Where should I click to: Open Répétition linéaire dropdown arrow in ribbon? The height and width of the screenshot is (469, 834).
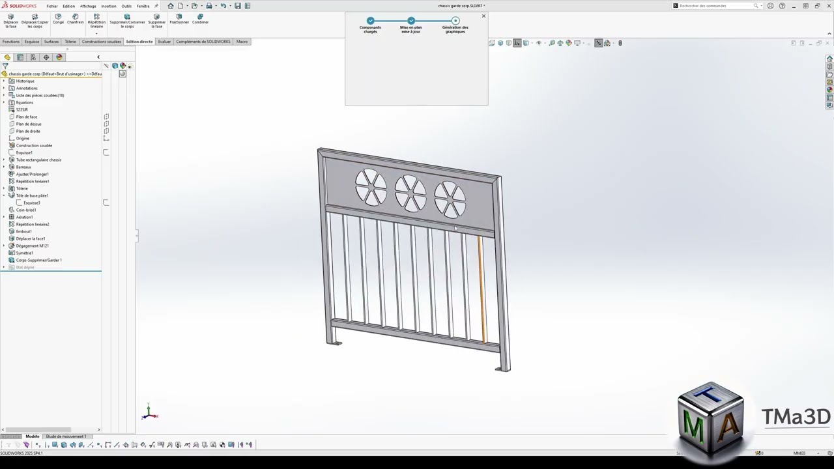click(x=96, y=33)
